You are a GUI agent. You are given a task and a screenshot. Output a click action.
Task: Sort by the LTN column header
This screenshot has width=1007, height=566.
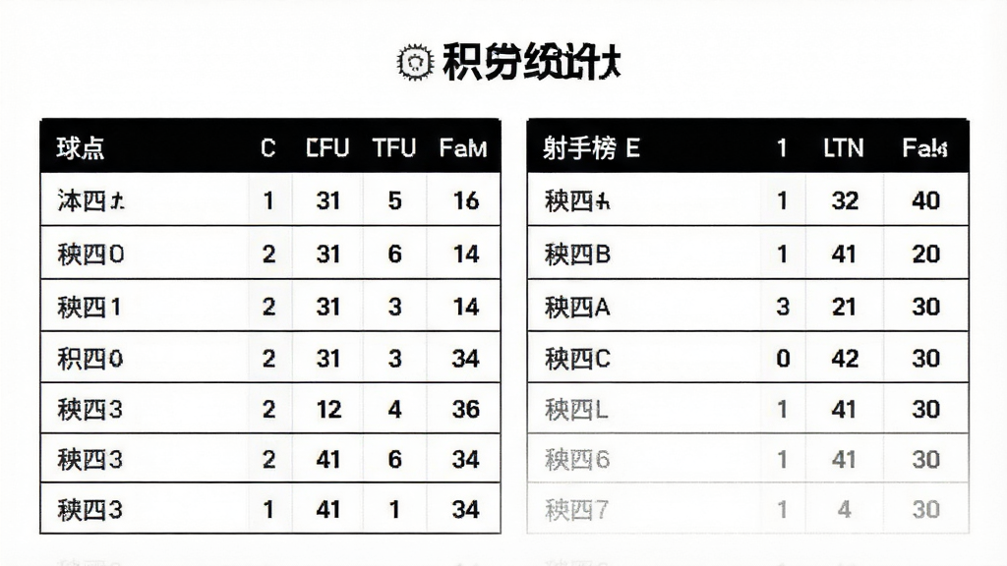tap(843, 148)
